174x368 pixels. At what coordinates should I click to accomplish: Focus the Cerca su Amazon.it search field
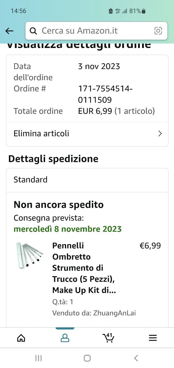pyautogui.click(x=96, y=31)
